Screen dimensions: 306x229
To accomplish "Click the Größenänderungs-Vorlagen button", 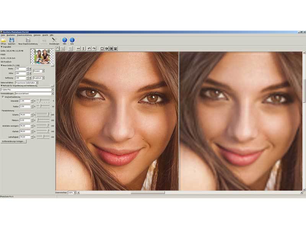I will point(13,141).
